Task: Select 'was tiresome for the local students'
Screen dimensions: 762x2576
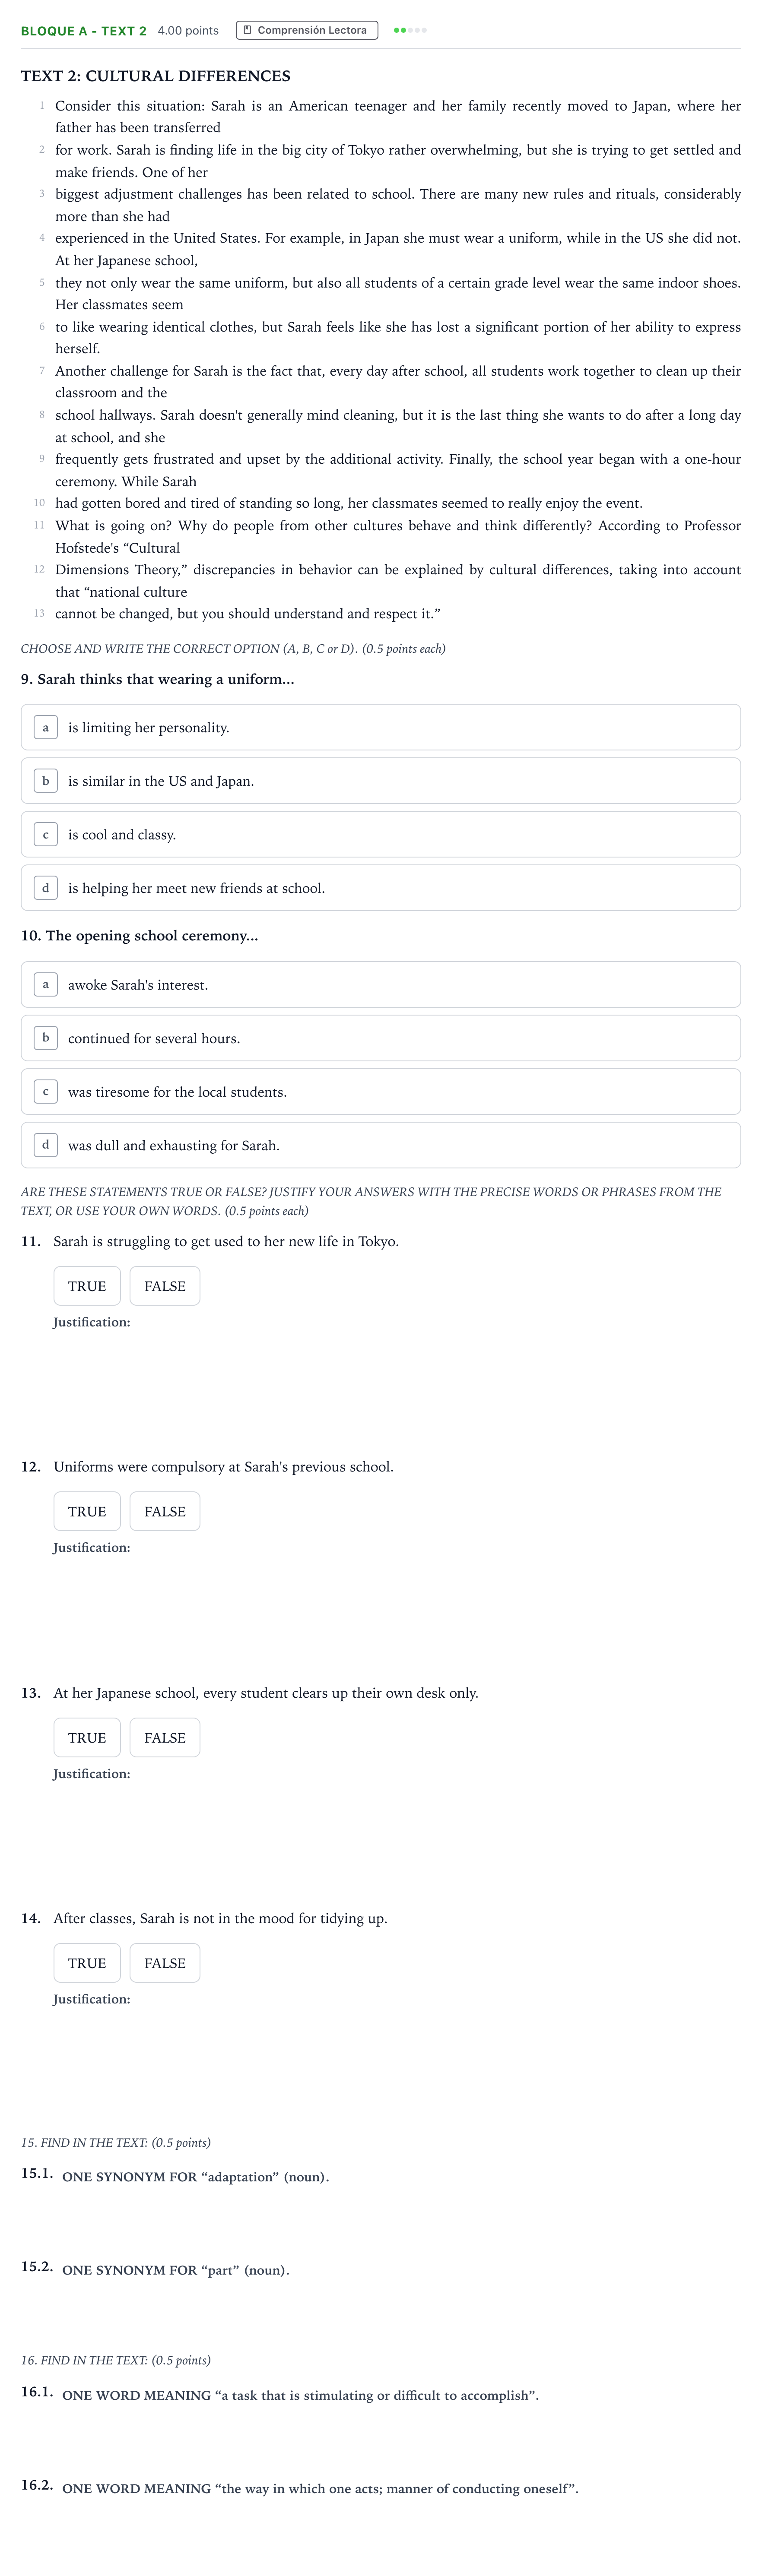Action: tap(380, 1092)
